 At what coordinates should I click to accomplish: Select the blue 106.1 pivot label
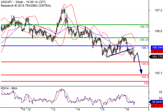point(145,48)
